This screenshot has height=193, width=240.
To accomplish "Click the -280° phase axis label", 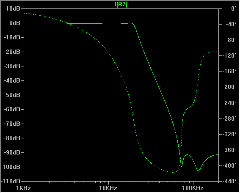I will tap(230, 119).
